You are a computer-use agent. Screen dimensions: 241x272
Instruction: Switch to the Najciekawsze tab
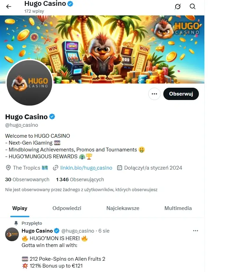click(x=123, y=208)
